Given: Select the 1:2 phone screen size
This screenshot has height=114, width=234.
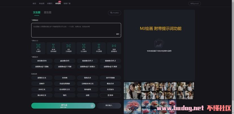Looking at the screenshot, I should (99, 48).
